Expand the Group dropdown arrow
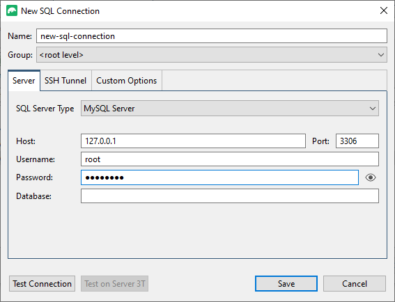Viewport: 395px width, 302px height. pos(381,55)
